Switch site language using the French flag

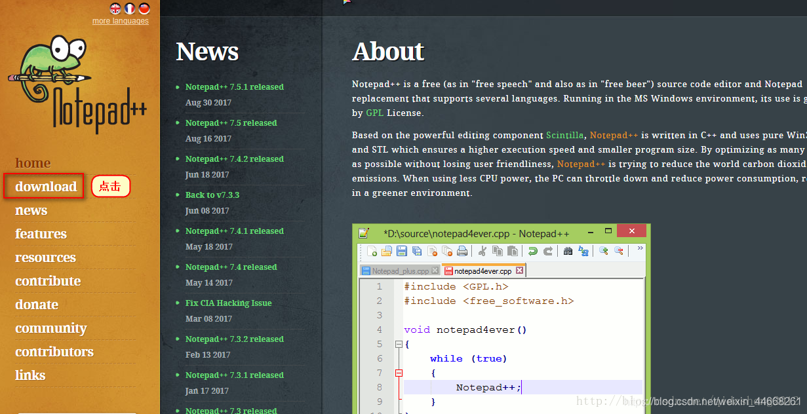tap(130, 9)
